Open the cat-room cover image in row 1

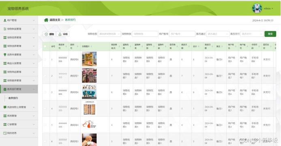tap(89, 59)
